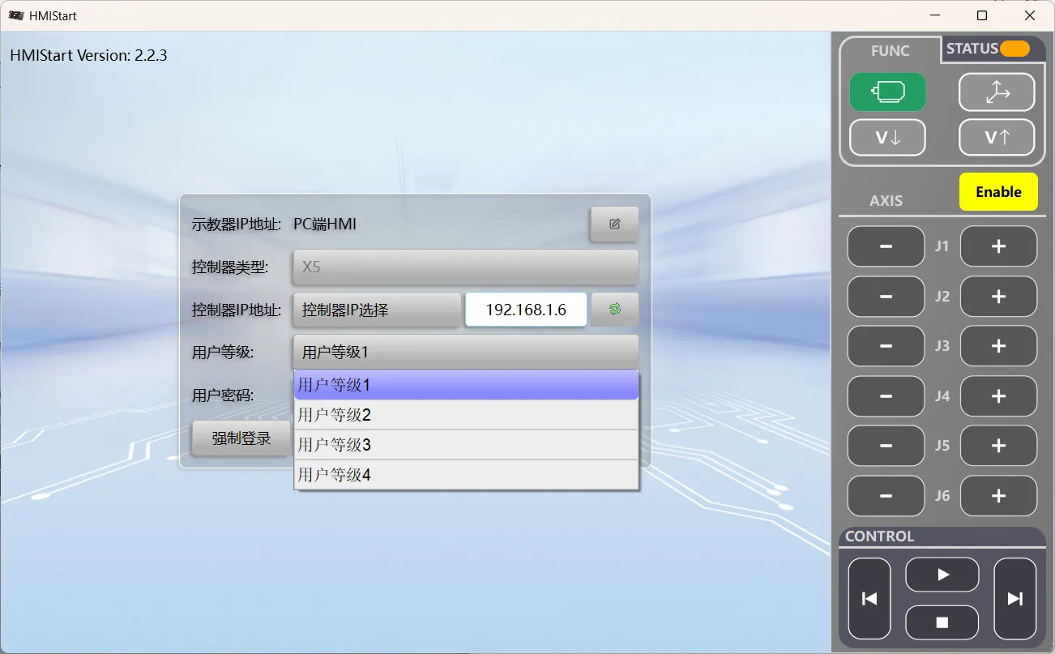
Task: Jog J6 axis in minus direction
Action: click(x=886, y=496)
